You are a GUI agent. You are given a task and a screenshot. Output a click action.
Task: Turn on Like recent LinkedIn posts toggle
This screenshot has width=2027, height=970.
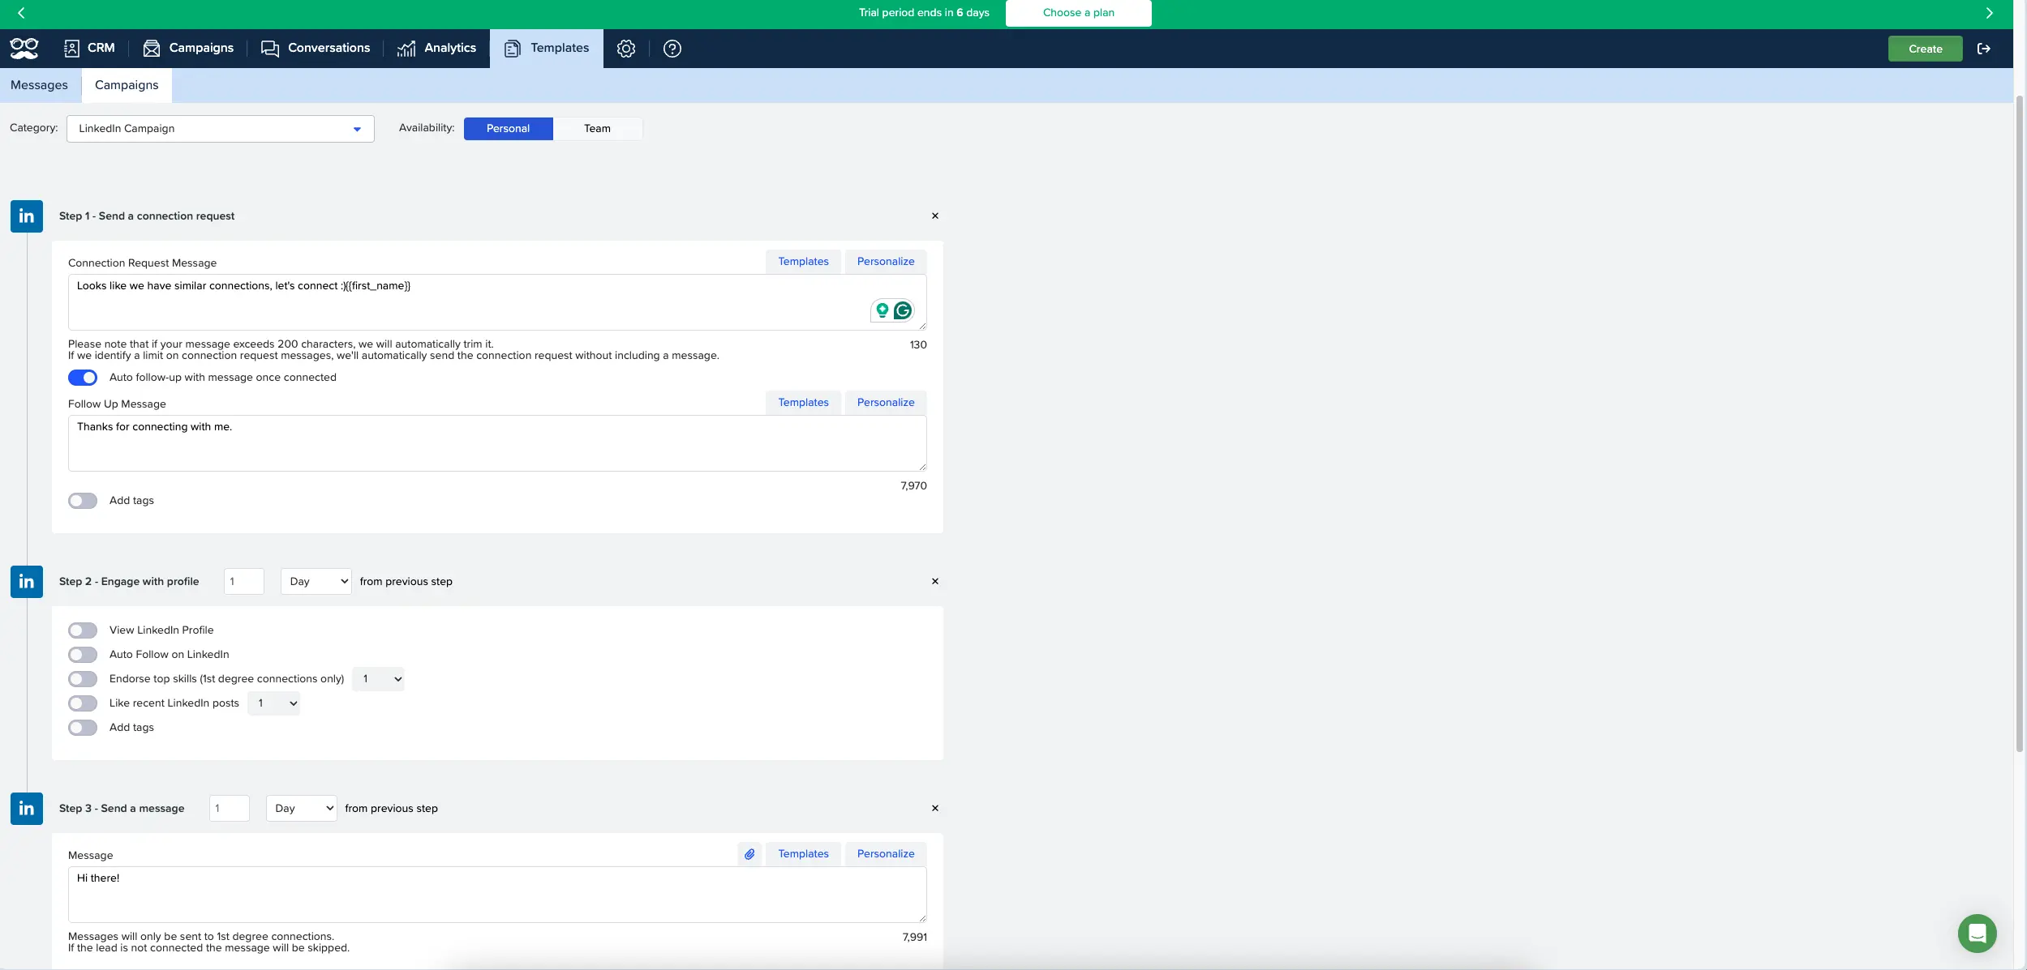tap(83, 703)
